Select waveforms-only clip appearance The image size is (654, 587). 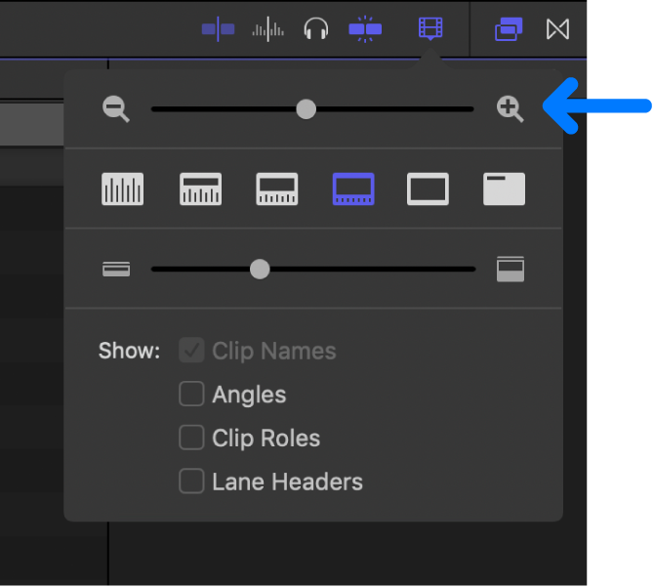tap(122, 189)
